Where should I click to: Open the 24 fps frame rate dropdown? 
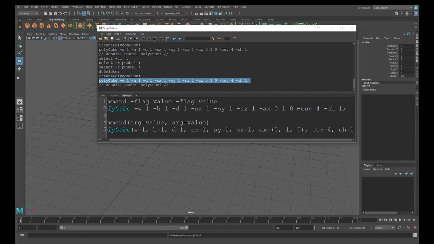(384, 228)
